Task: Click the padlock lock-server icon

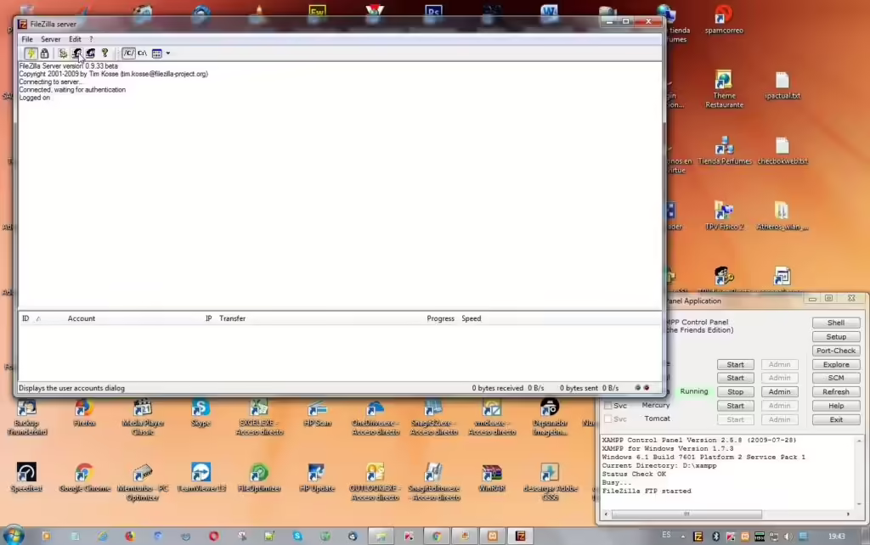Action: coord(44,53)
